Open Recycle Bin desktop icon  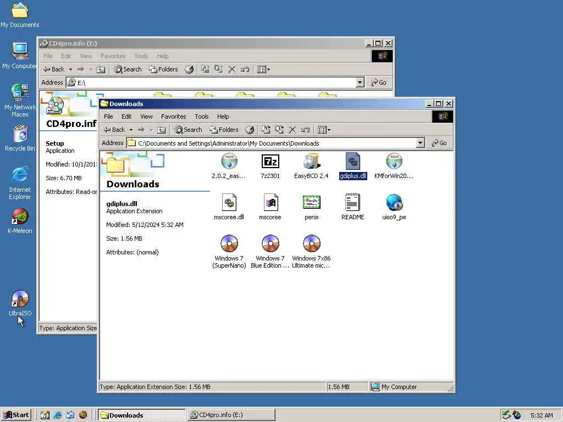[x=20, y=138]
